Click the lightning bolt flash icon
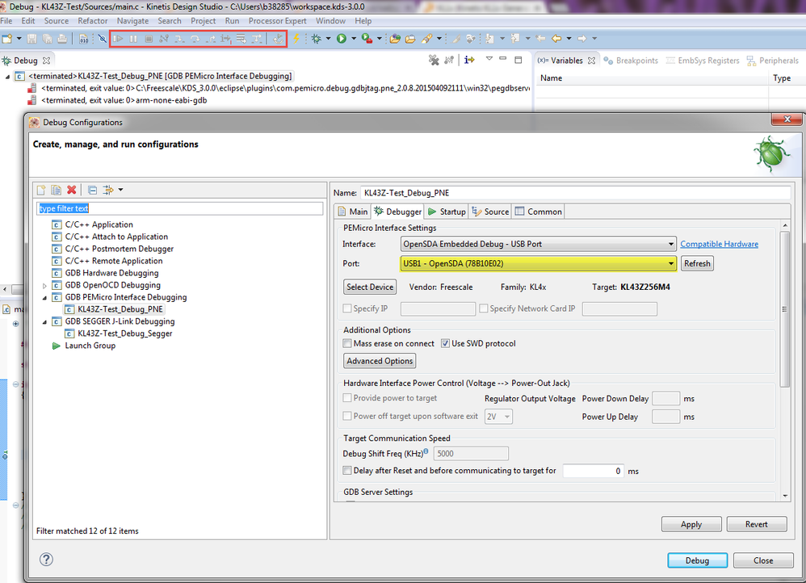The image size is (806, 583). 296,39
